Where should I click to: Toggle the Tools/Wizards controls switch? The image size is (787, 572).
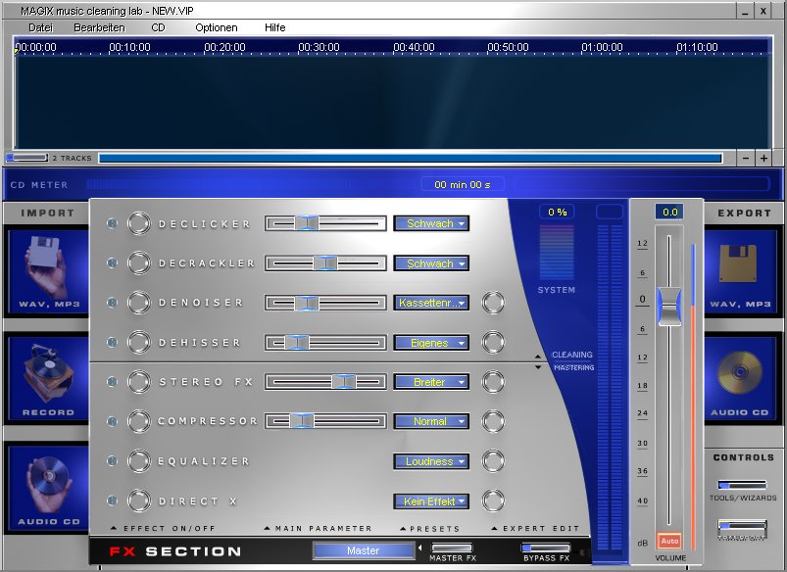click(x=742, y=484)
